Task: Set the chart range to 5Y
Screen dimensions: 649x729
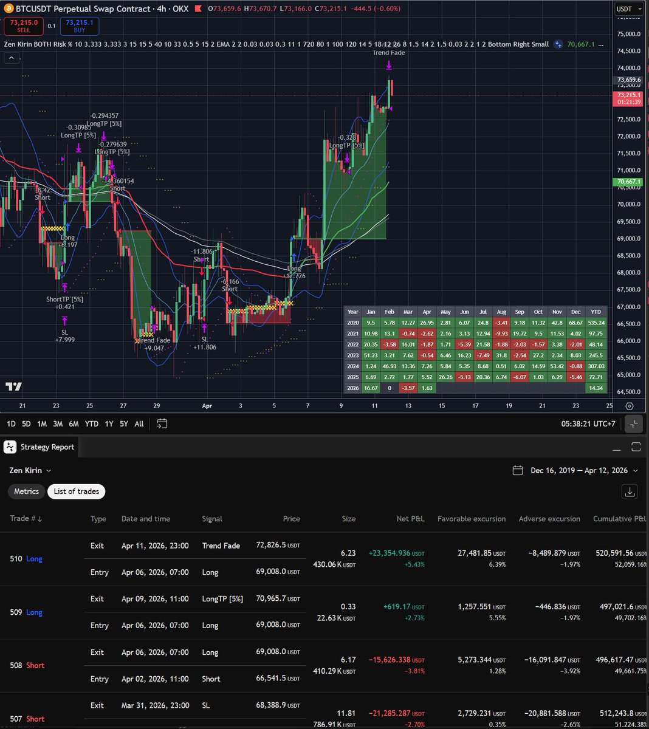Action: point(124,424)
